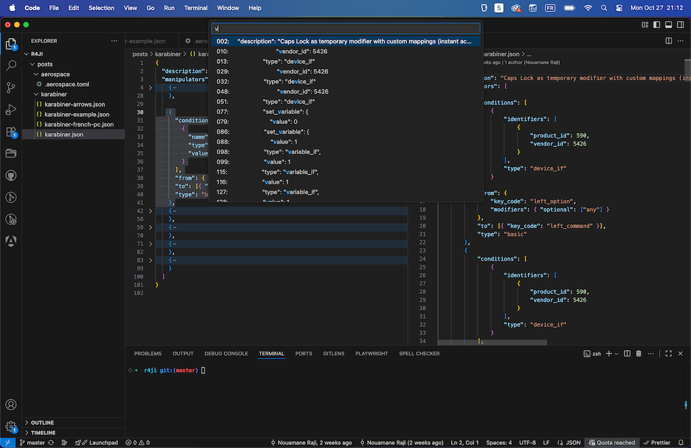Click the quick-pick search input field
The image size is (691, 448).
pyautogui.click(x=345, y=29)
